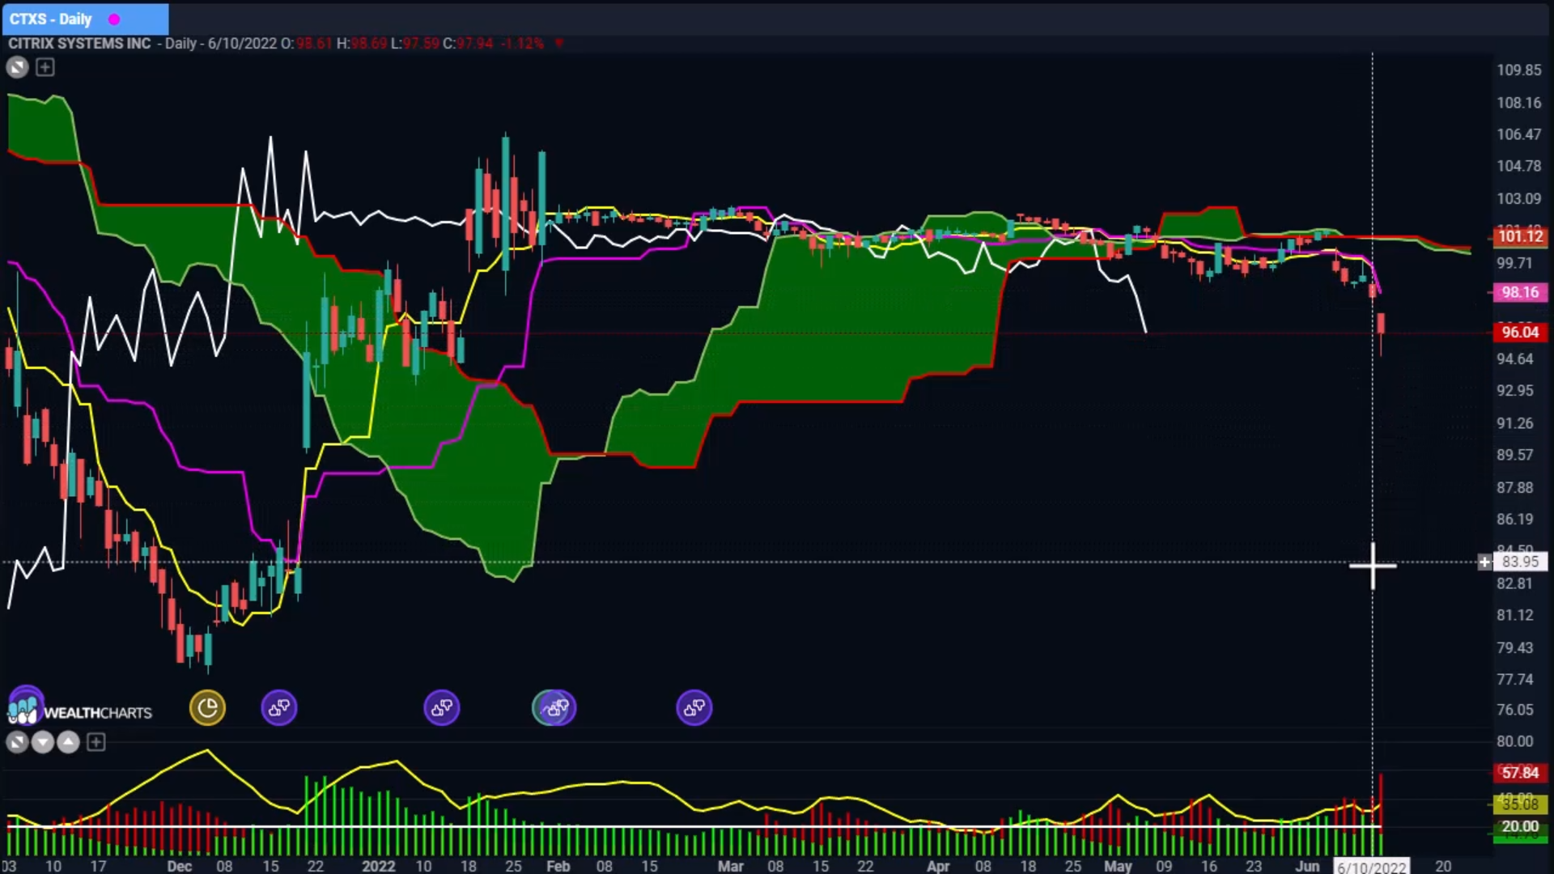The height and width of the screenshot is (874, 1554).
Task: Click the red down arrow after -1.12%
Action: tap(558, 44)
